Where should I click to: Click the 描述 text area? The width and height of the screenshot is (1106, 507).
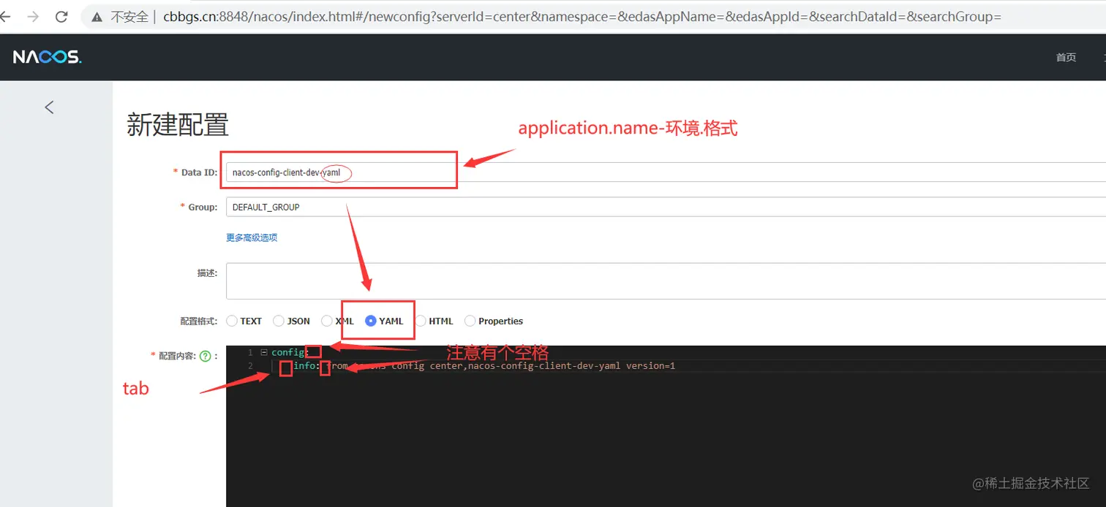(x=666, y=281)
